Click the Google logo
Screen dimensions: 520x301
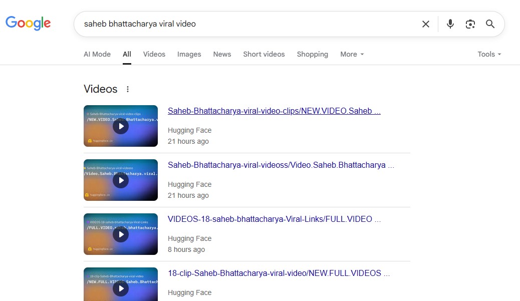point(28,23)
